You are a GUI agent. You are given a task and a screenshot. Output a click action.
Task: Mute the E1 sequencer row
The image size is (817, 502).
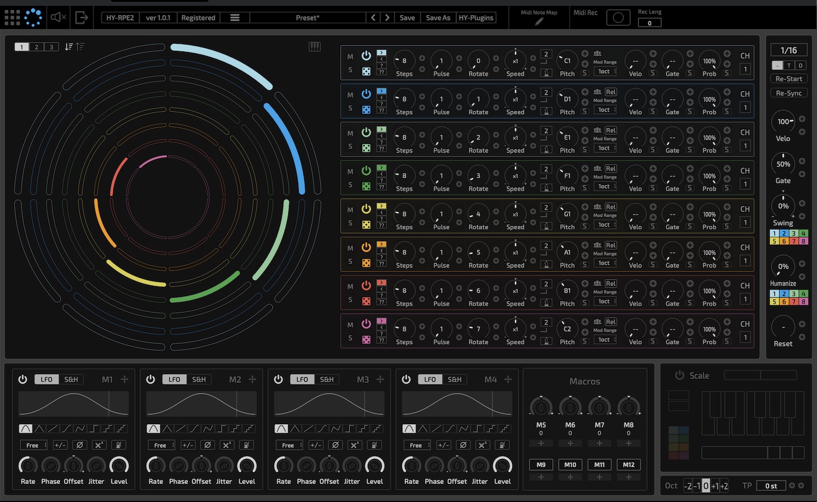point(350,133)
